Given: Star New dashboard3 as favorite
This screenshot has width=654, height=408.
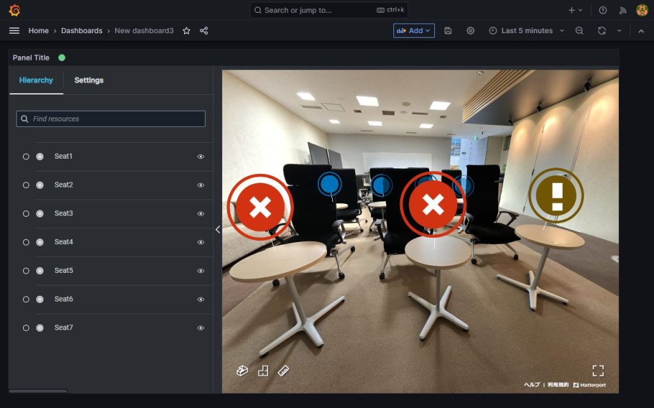Looking at the screenshot, I should point(186,31).
